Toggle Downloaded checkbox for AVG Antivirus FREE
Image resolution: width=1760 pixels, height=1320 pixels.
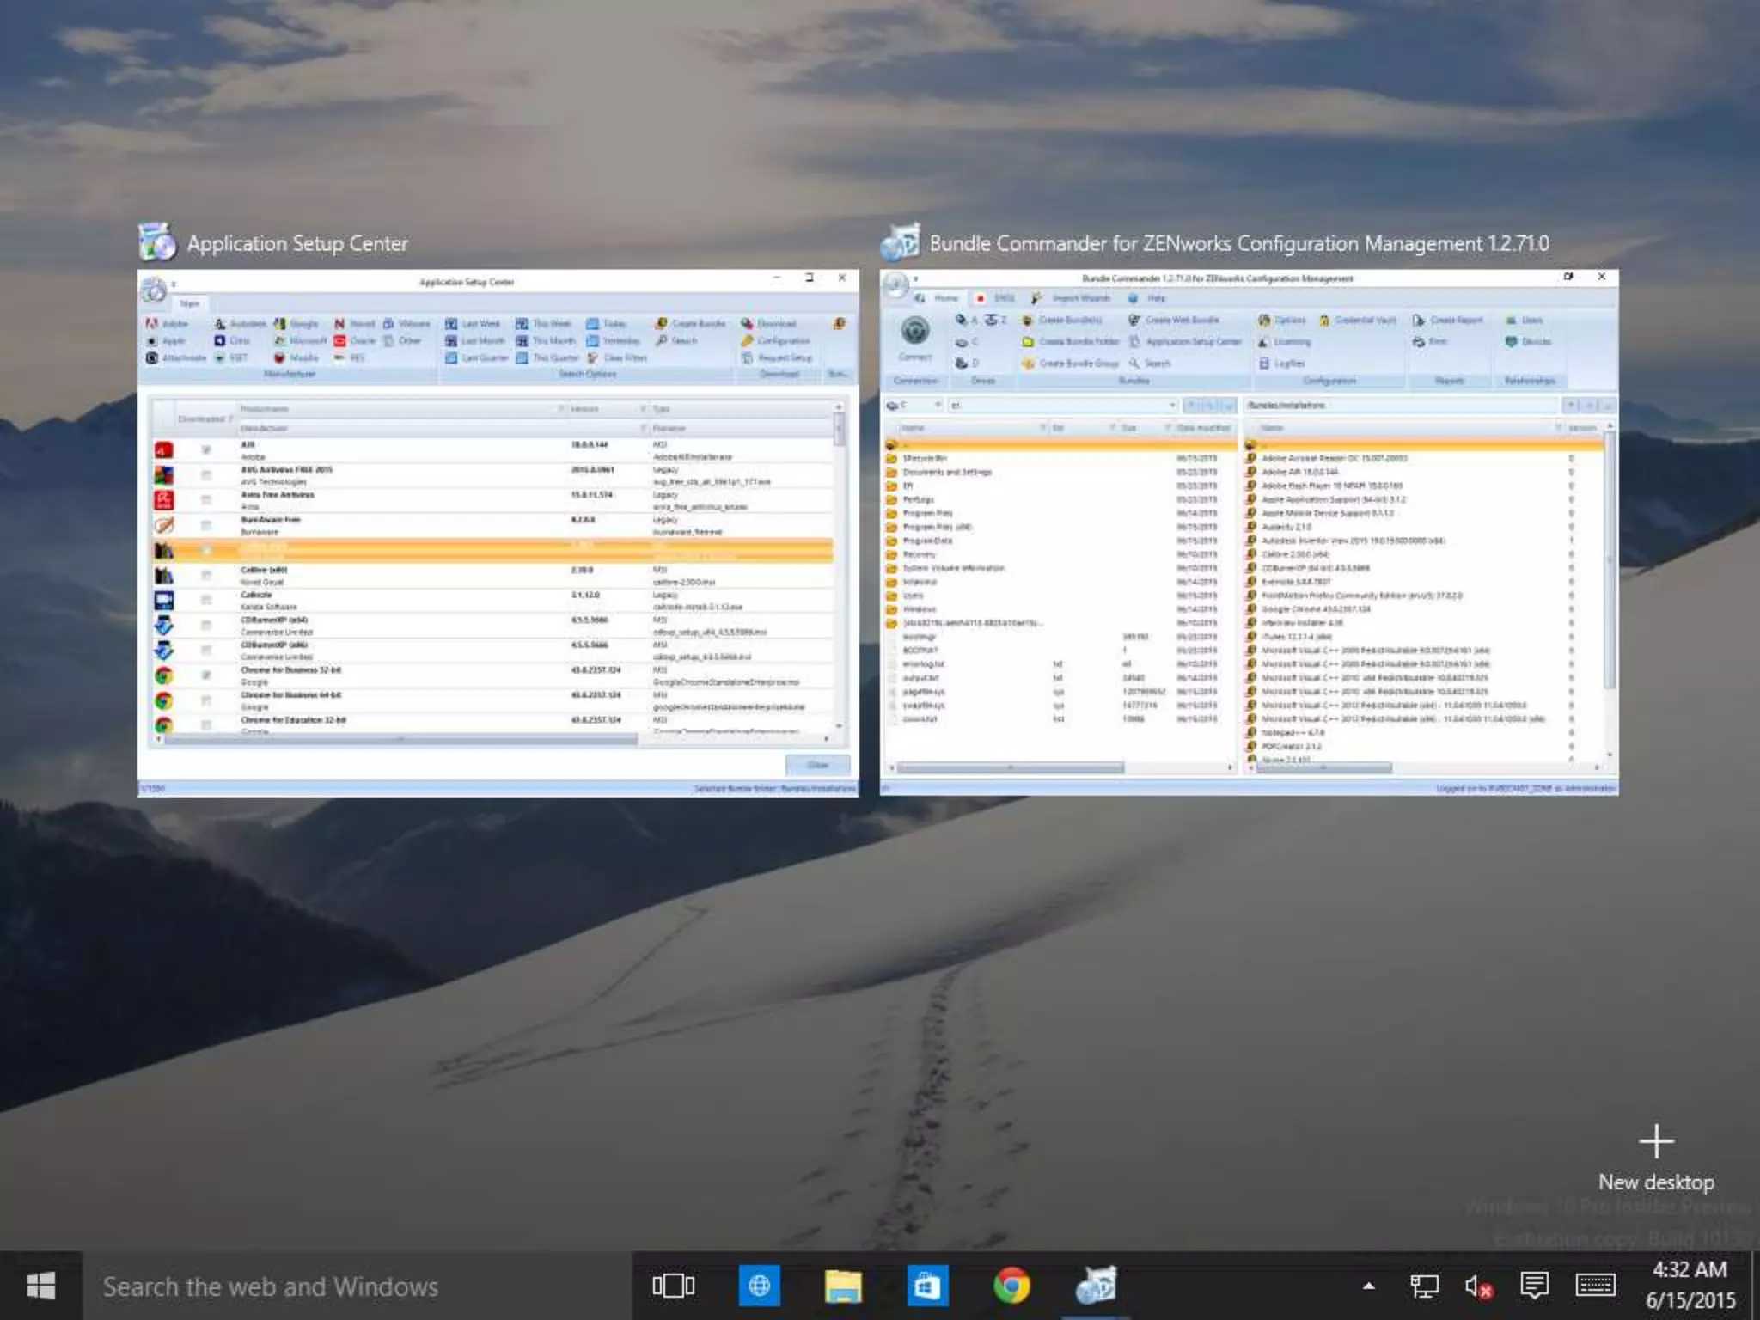point(206,475)
